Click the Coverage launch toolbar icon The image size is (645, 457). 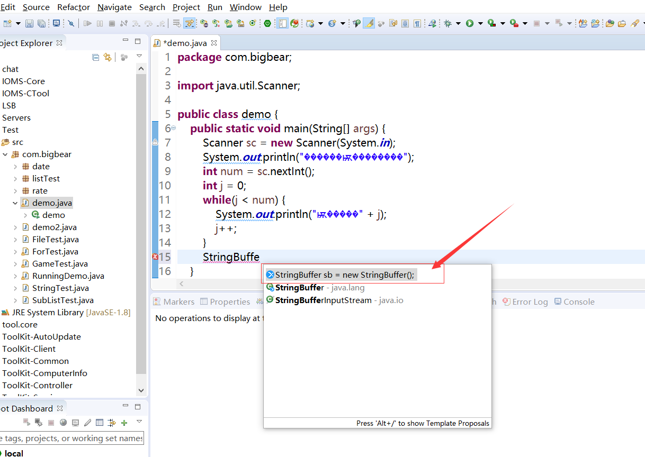click(x=491, y=23)
